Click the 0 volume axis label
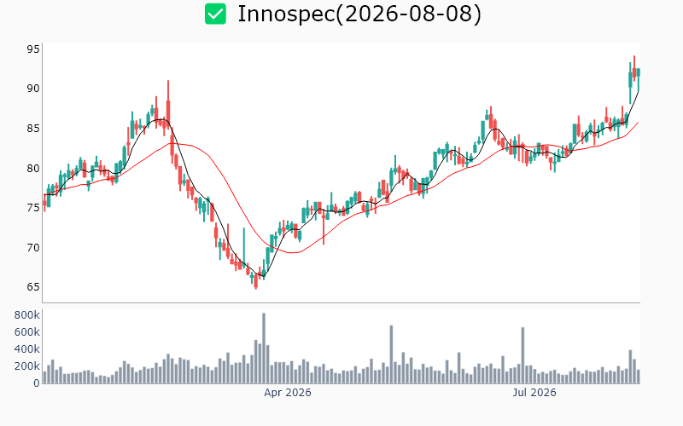Viewport: 683px width, 426px height. click(x=37, y=383)
